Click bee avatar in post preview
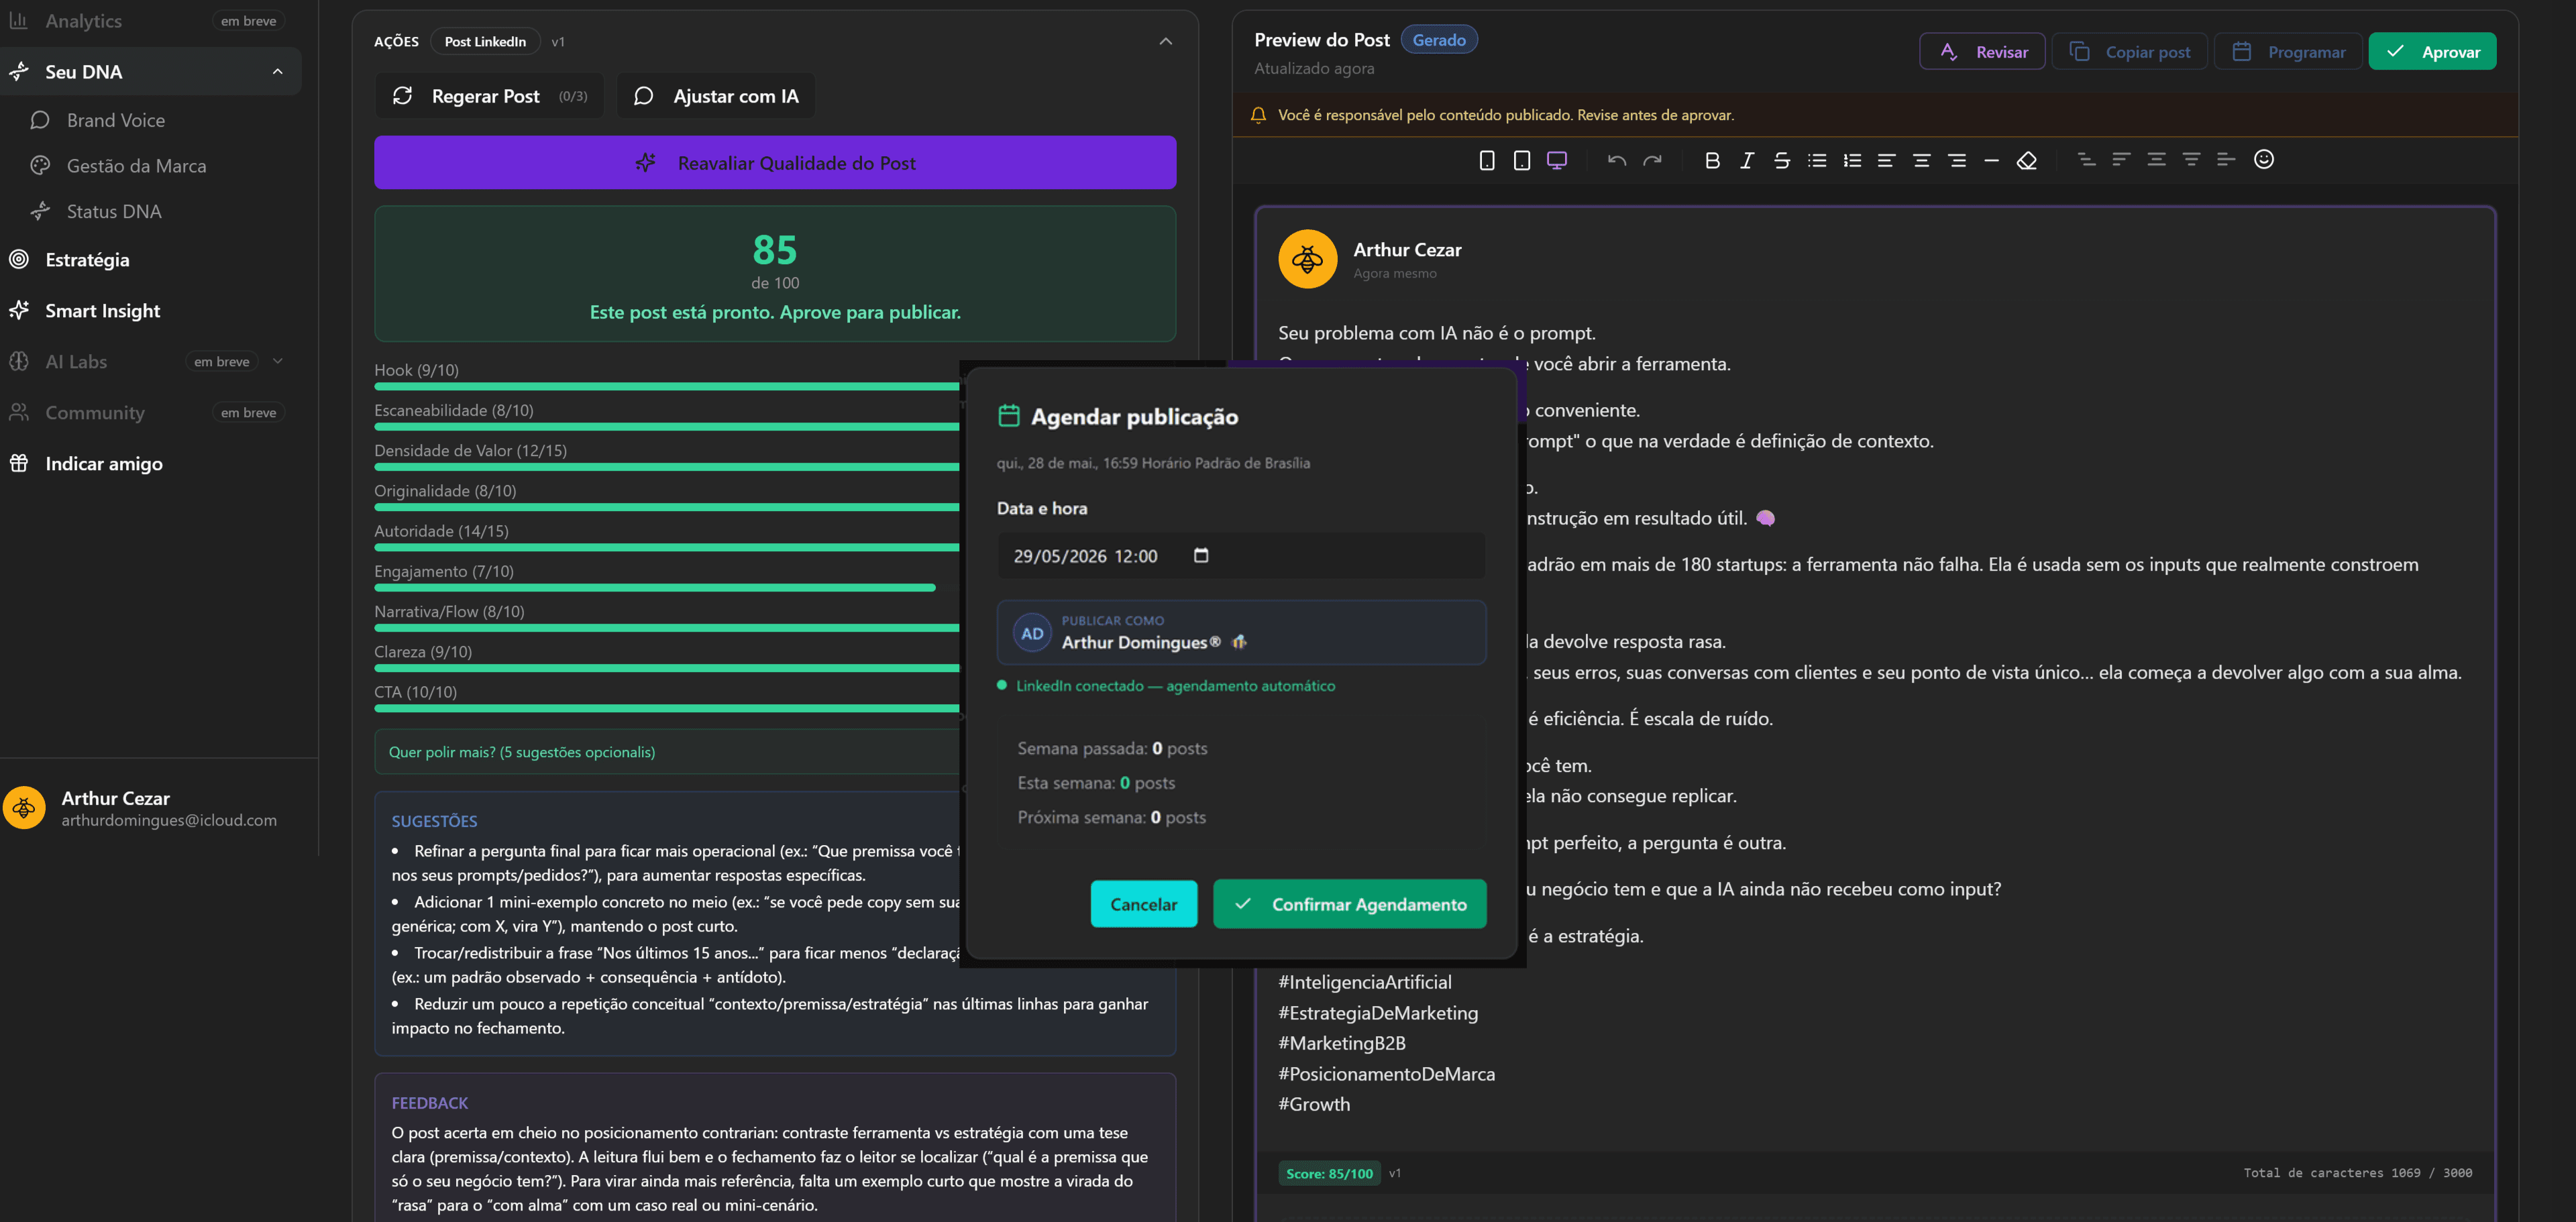This screenshot has height=1222, width=2576. click(x=1307, y=259)
